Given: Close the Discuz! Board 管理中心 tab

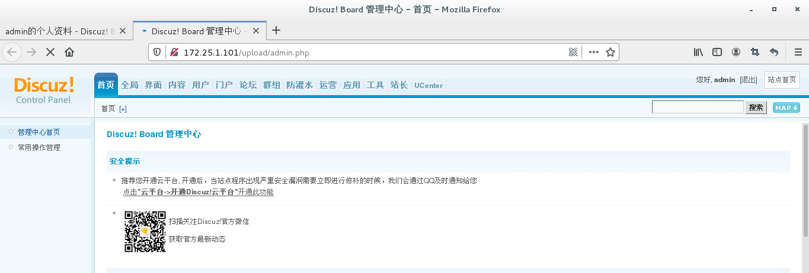Looking at the screenshot, I should click(257, 31).
